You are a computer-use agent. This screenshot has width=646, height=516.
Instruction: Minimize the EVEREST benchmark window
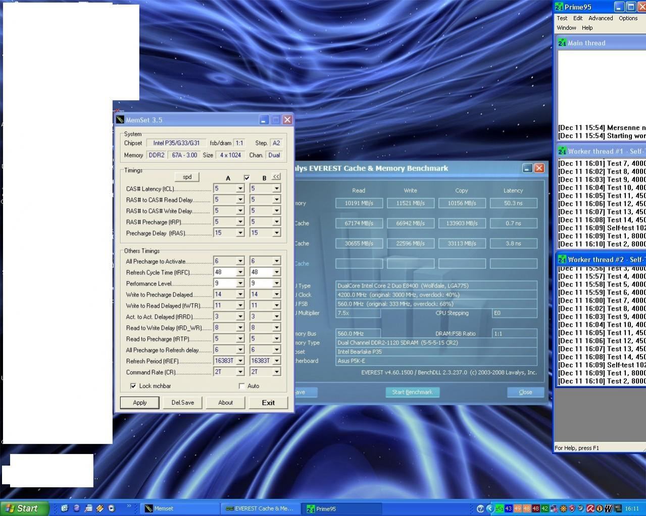(527, 168)
